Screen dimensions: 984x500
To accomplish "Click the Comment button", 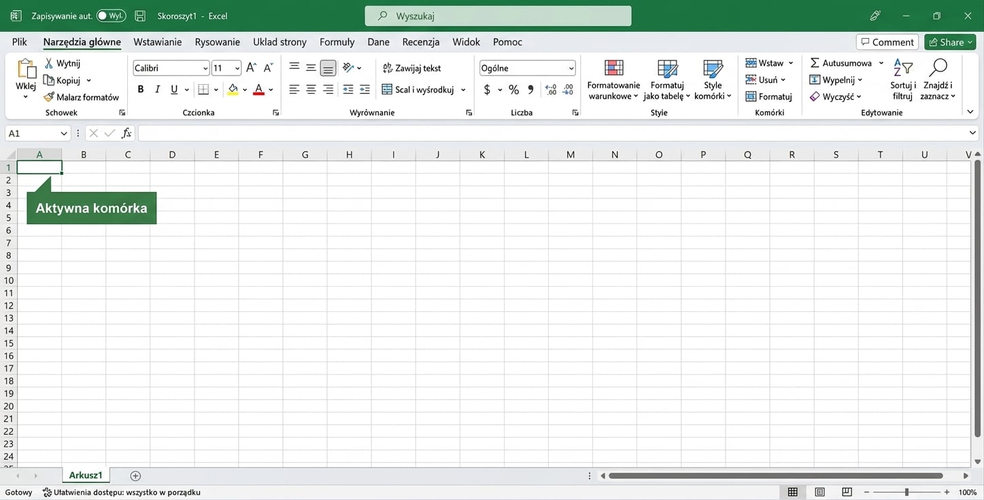I will click(x=887, y=42).
